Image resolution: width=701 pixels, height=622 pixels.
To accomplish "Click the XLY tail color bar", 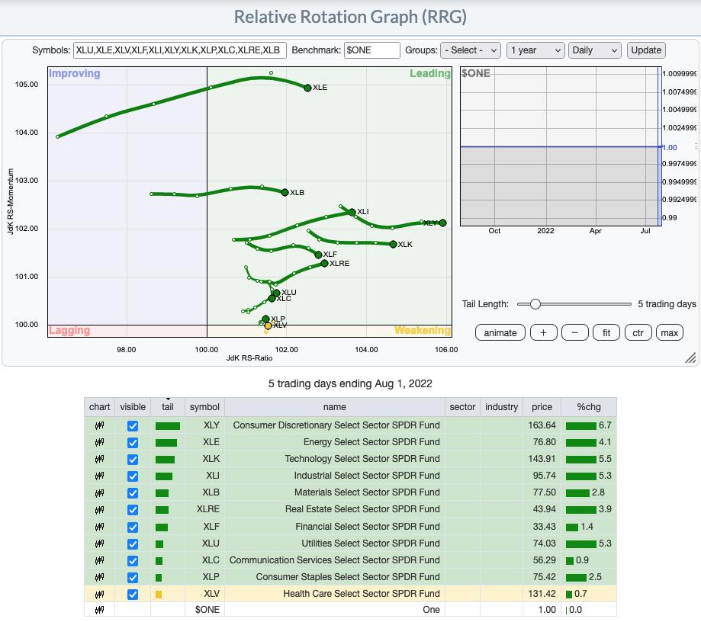I will tap(168, 426).
